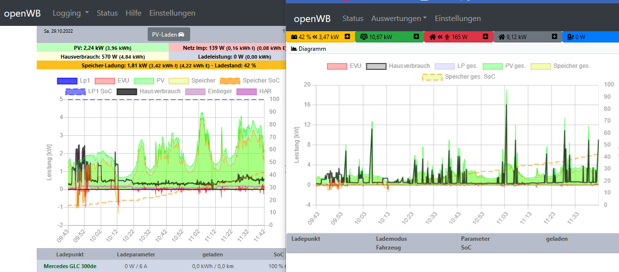Open the Auswertungen dropdown menu
619x272 pixels.
pos(398,19)
